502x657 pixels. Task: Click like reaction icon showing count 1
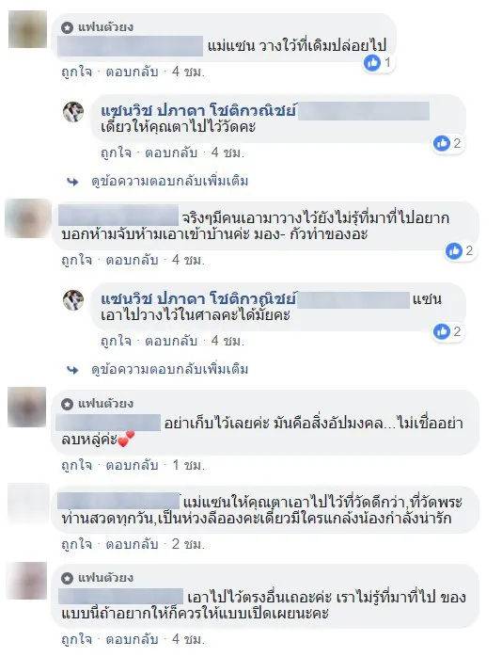click(372, 63)
